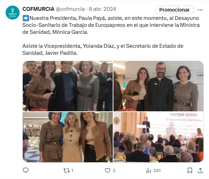Open the three-dot more options menu
This screenshot has height=179, width=209.
tap(200, 10)
